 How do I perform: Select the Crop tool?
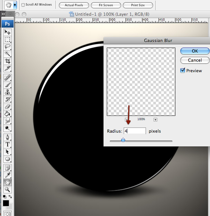coord(7,61)
